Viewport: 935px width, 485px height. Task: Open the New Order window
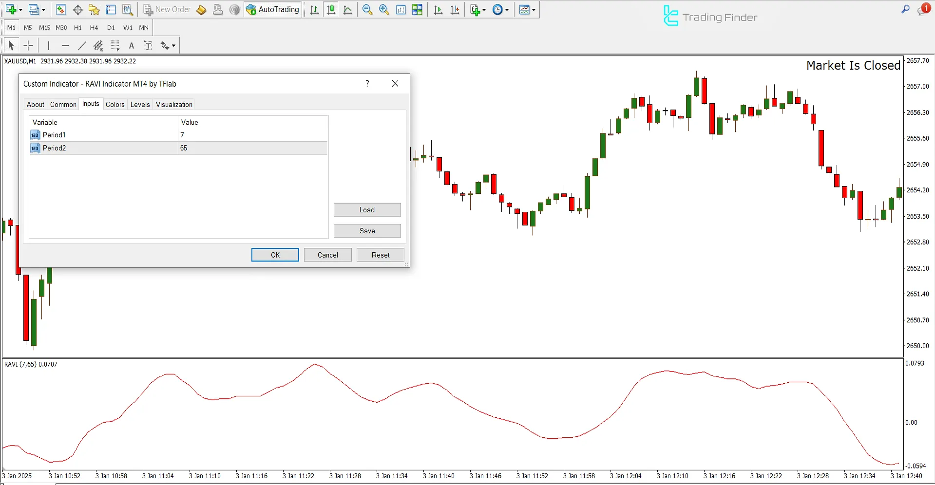[x=167, y=9]
